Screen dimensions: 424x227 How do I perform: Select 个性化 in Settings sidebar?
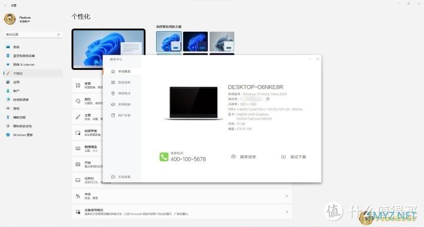32,73
